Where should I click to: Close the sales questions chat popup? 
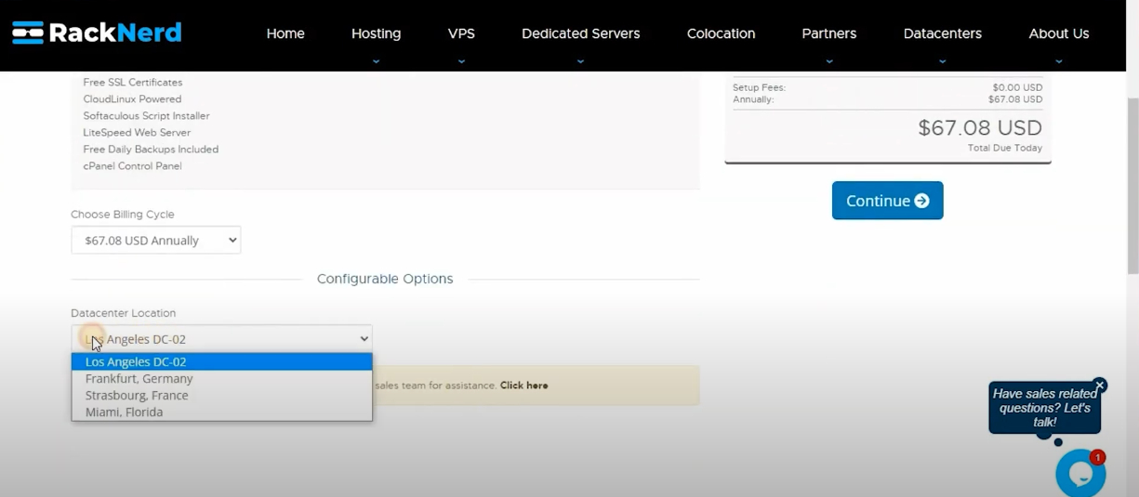tap(1100, 385)
